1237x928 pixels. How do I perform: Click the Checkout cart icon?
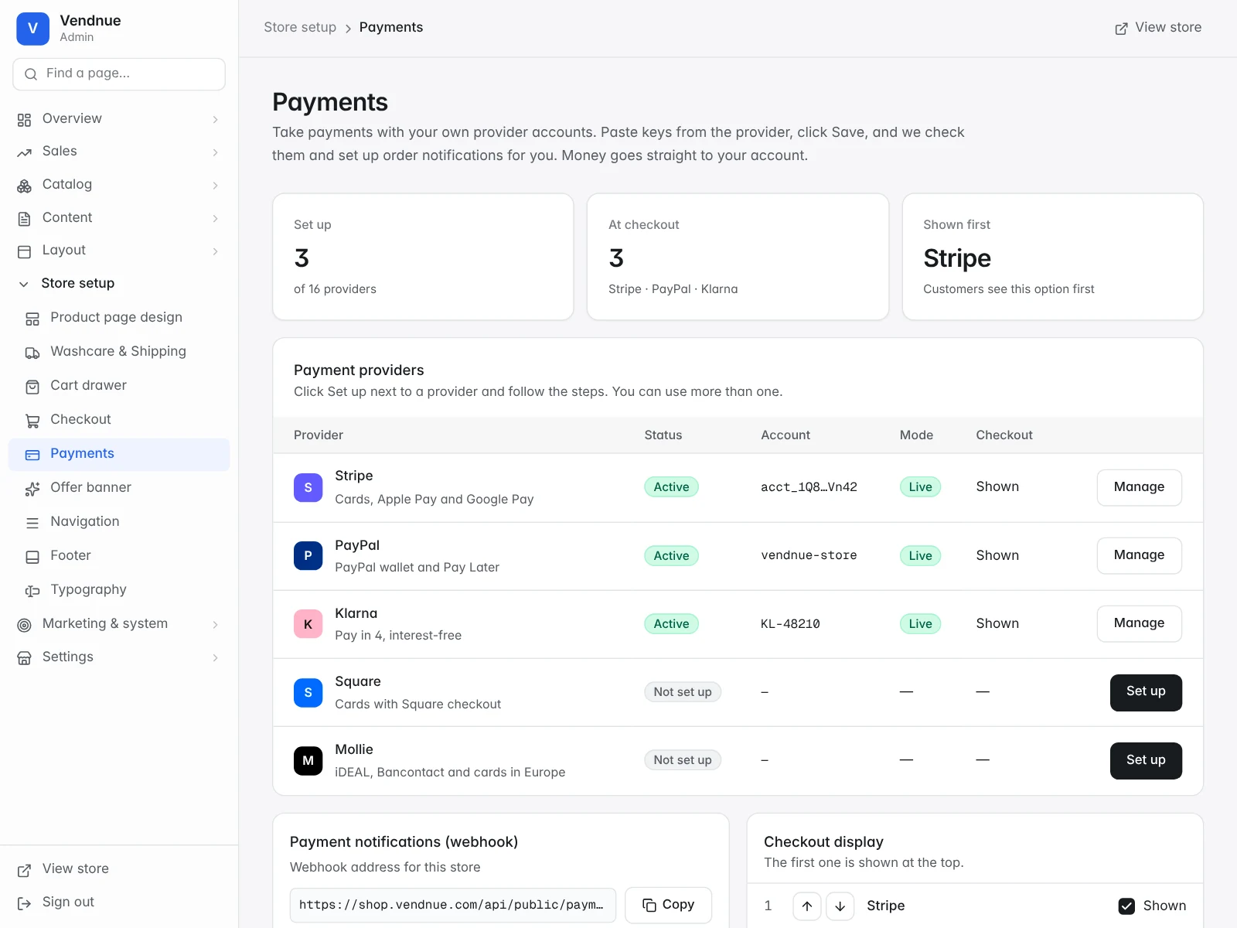tap(32, 420)
